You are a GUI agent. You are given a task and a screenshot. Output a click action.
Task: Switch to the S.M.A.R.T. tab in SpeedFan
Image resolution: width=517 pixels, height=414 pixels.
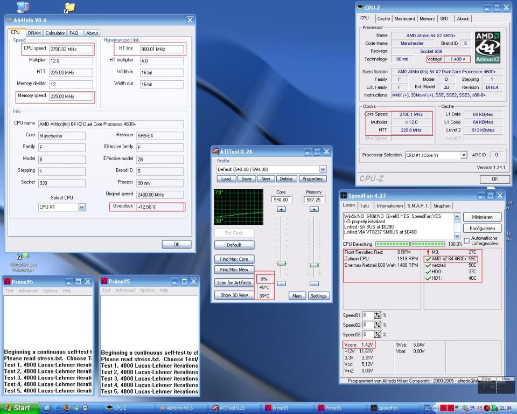click(419, 205)
